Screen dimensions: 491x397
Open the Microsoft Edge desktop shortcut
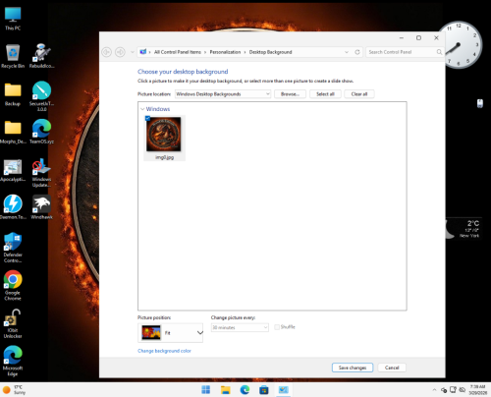13,362
